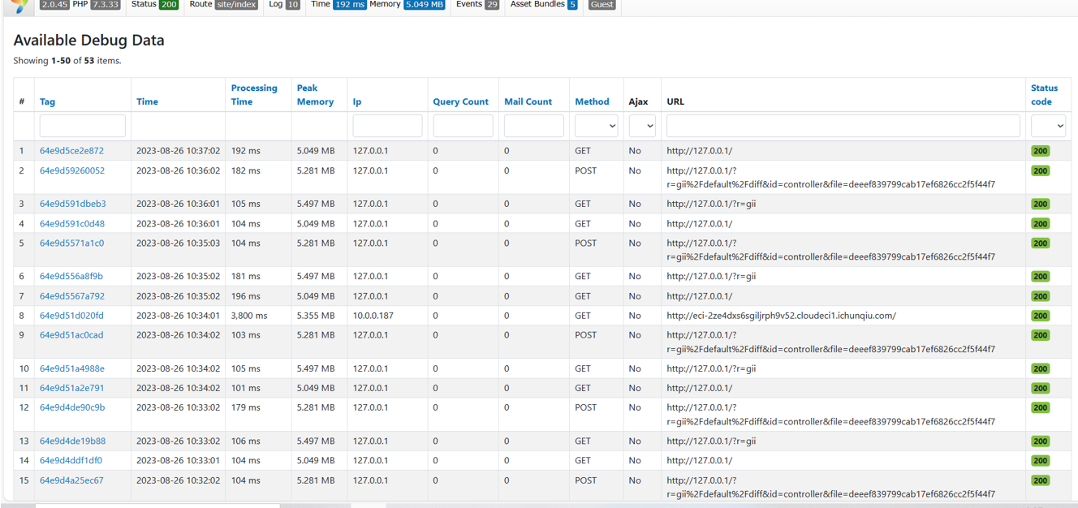
Task: Focus the URL filter input
Action: click(x=843, y=126)
